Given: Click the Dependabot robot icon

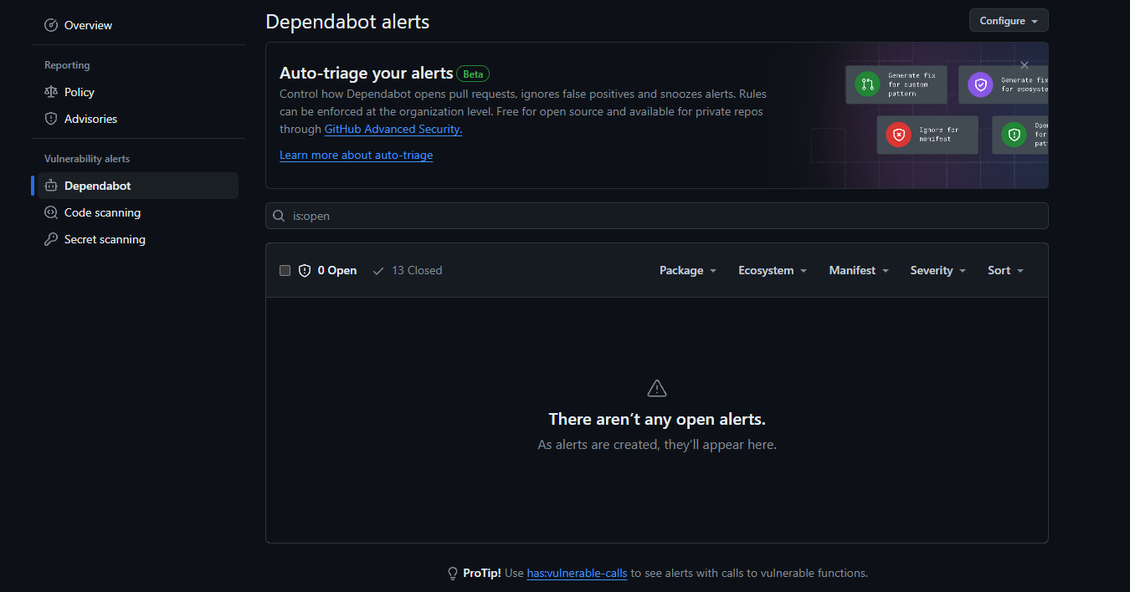Looking at the screenshot, I should click(51, 186).
